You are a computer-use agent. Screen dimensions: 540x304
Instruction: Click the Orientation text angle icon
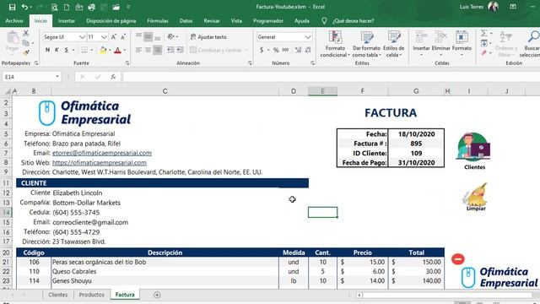tap(170, 36)
